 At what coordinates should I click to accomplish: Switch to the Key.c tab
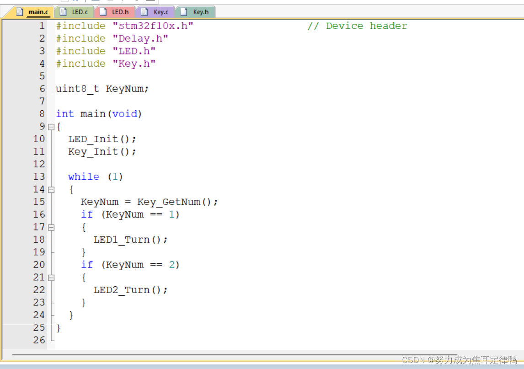pos(155,12)
